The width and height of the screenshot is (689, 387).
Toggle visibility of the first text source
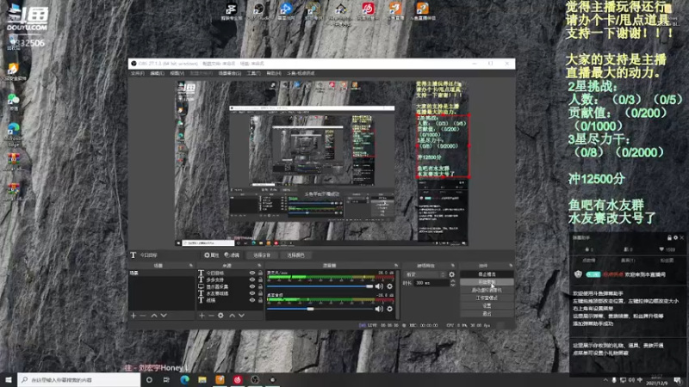click(252, 273)
